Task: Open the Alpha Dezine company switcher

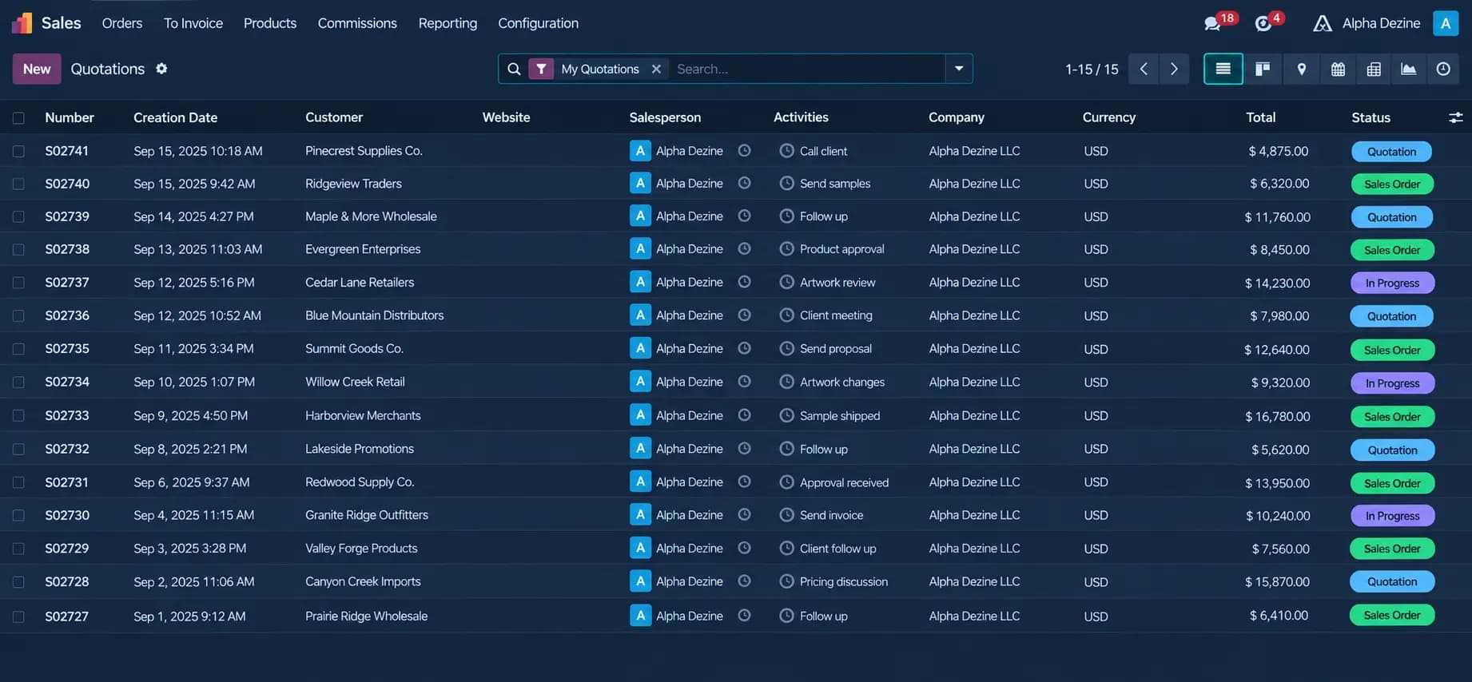Action: 1367,23
